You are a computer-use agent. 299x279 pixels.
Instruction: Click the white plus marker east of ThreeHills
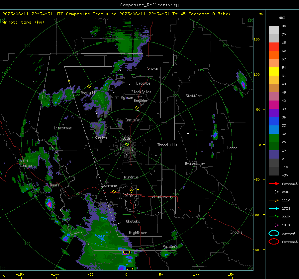point(188,133)
